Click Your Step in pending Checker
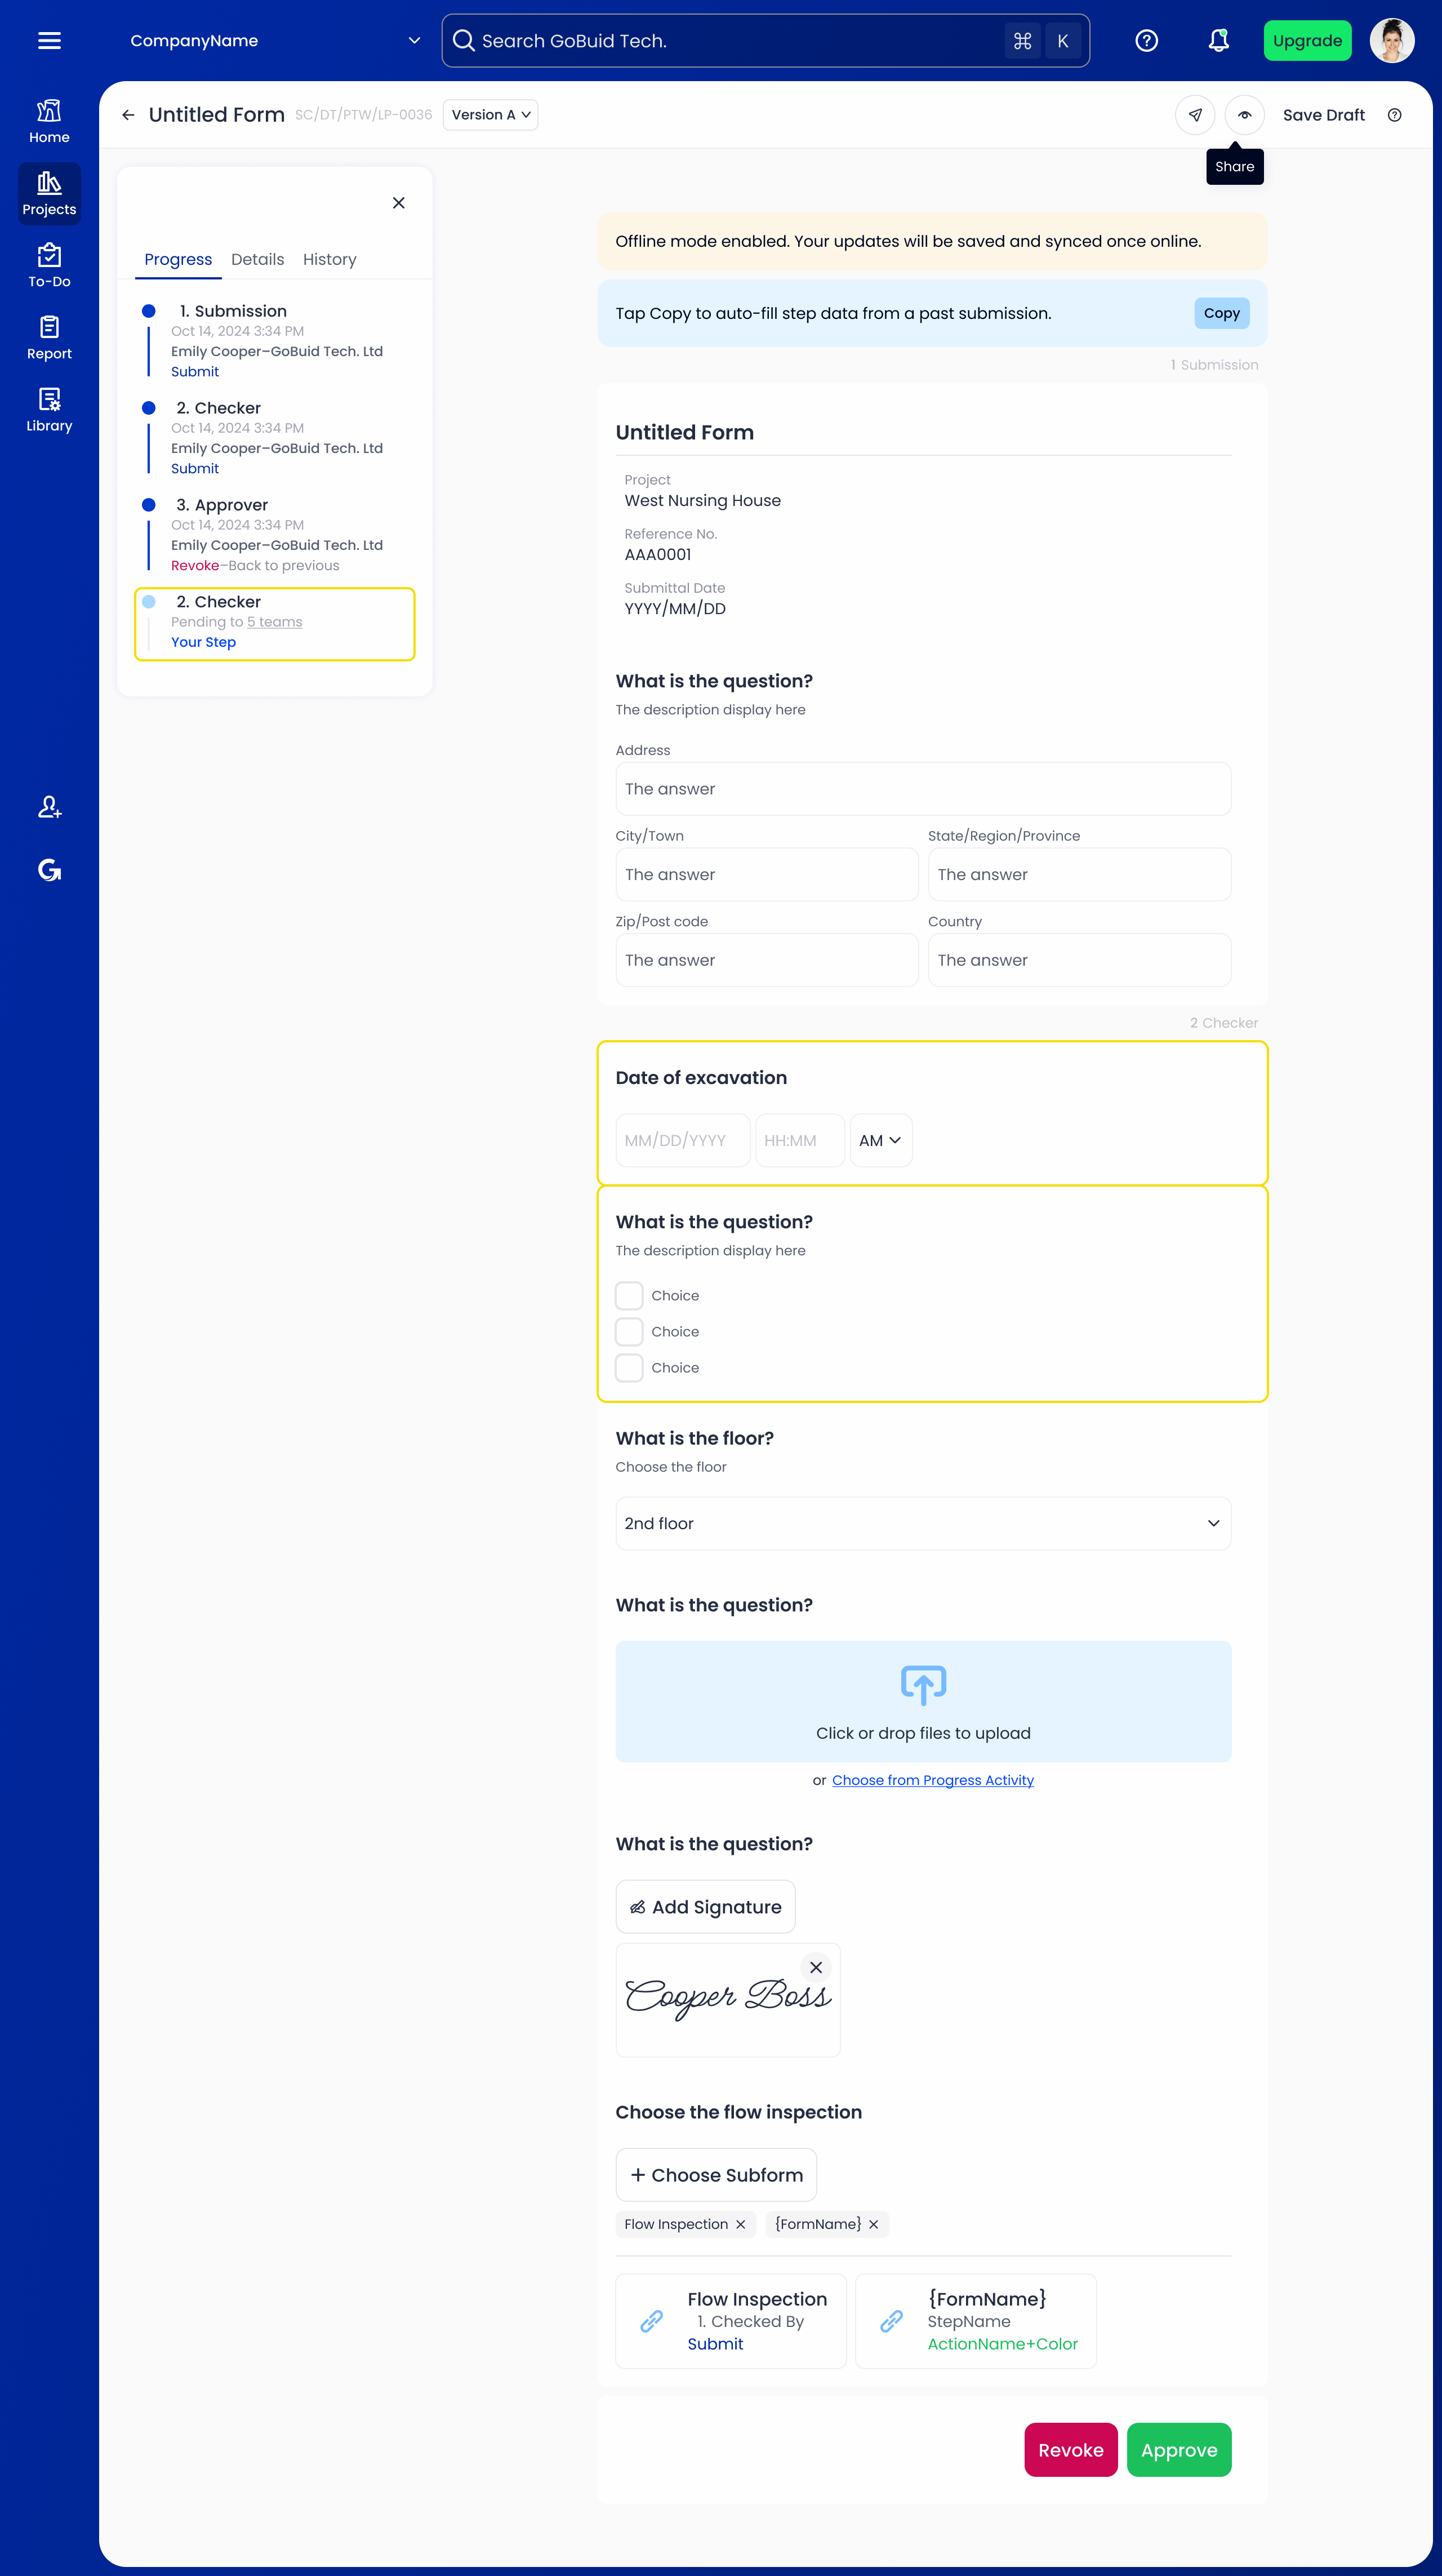The image size is (1442, 2576). (x=204, y=643)
